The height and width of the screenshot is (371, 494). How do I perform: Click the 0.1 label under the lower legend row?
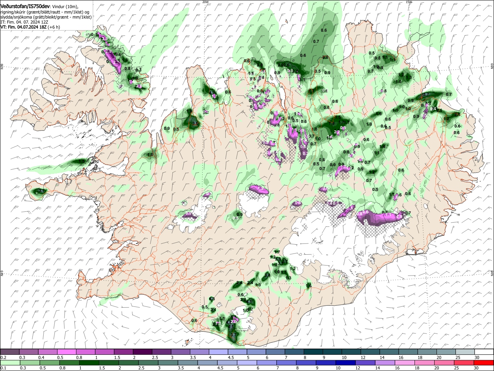(3, 368)
